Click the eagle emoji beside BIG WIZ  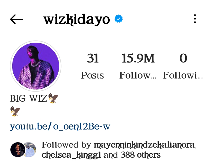coord(53,98)
